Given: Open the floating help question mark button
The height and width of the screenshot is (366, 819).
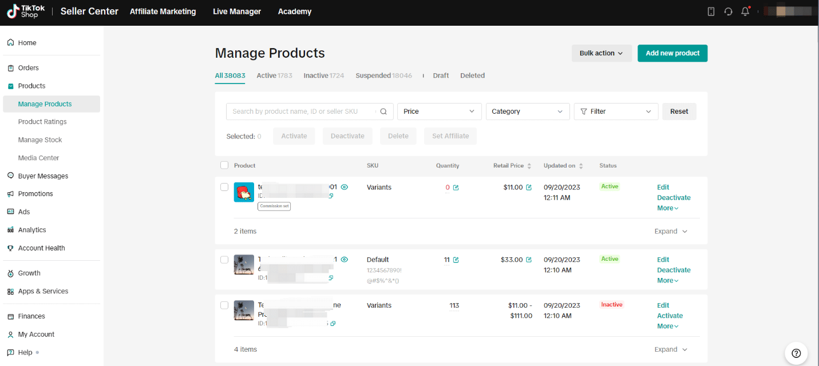Looking at the screenshot, I should (x=796, y=353).
